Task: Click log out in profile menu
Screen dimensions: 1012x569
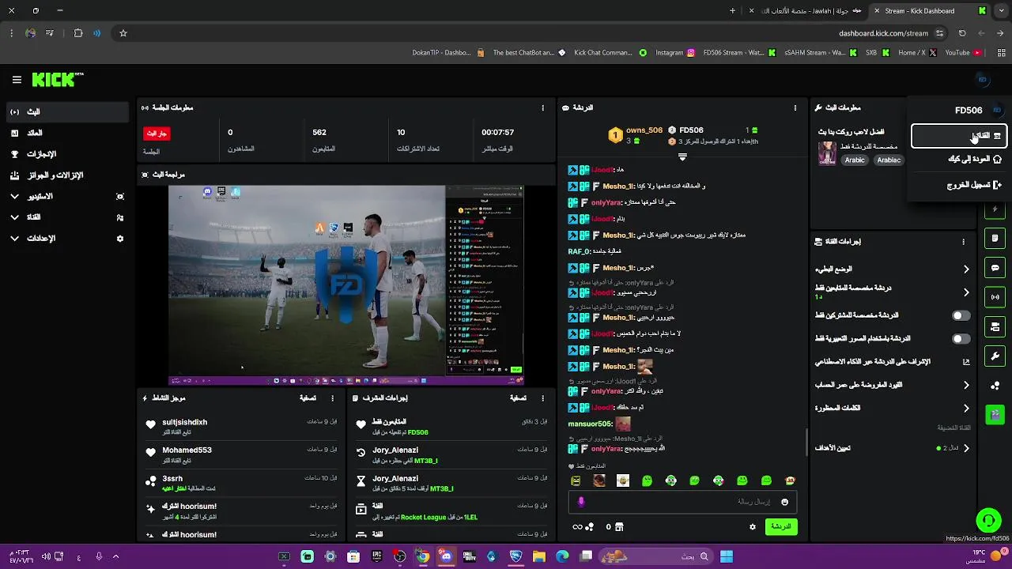Action: [958, 185]
